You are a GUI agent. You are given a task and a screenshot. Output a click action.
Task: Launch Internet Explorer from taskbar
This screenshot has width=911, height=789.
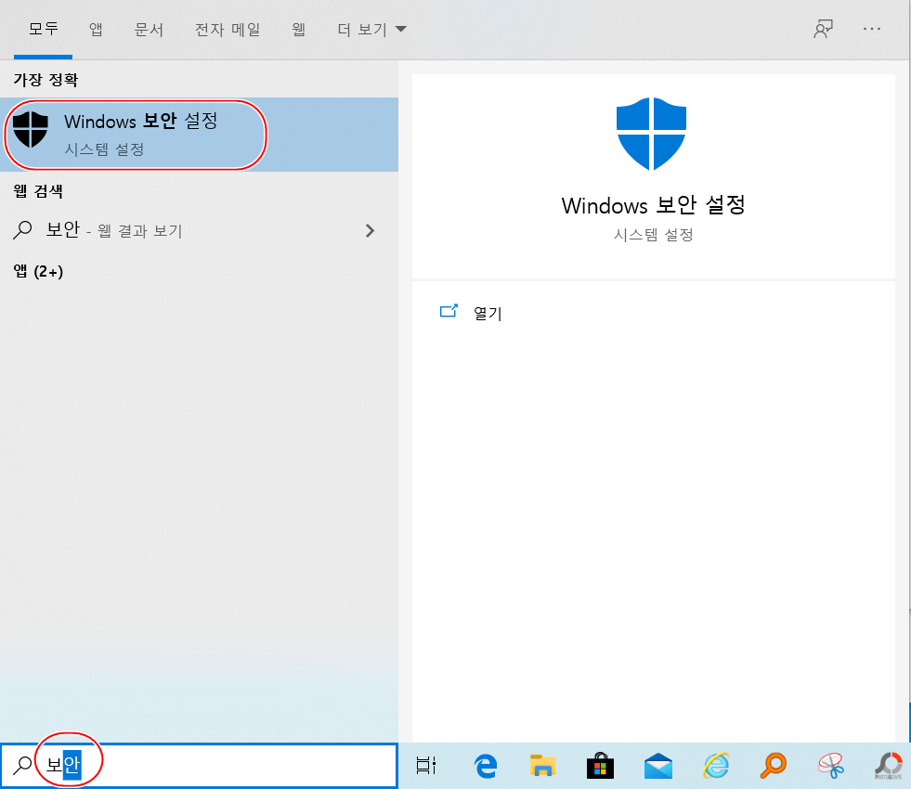coord(716,765)
